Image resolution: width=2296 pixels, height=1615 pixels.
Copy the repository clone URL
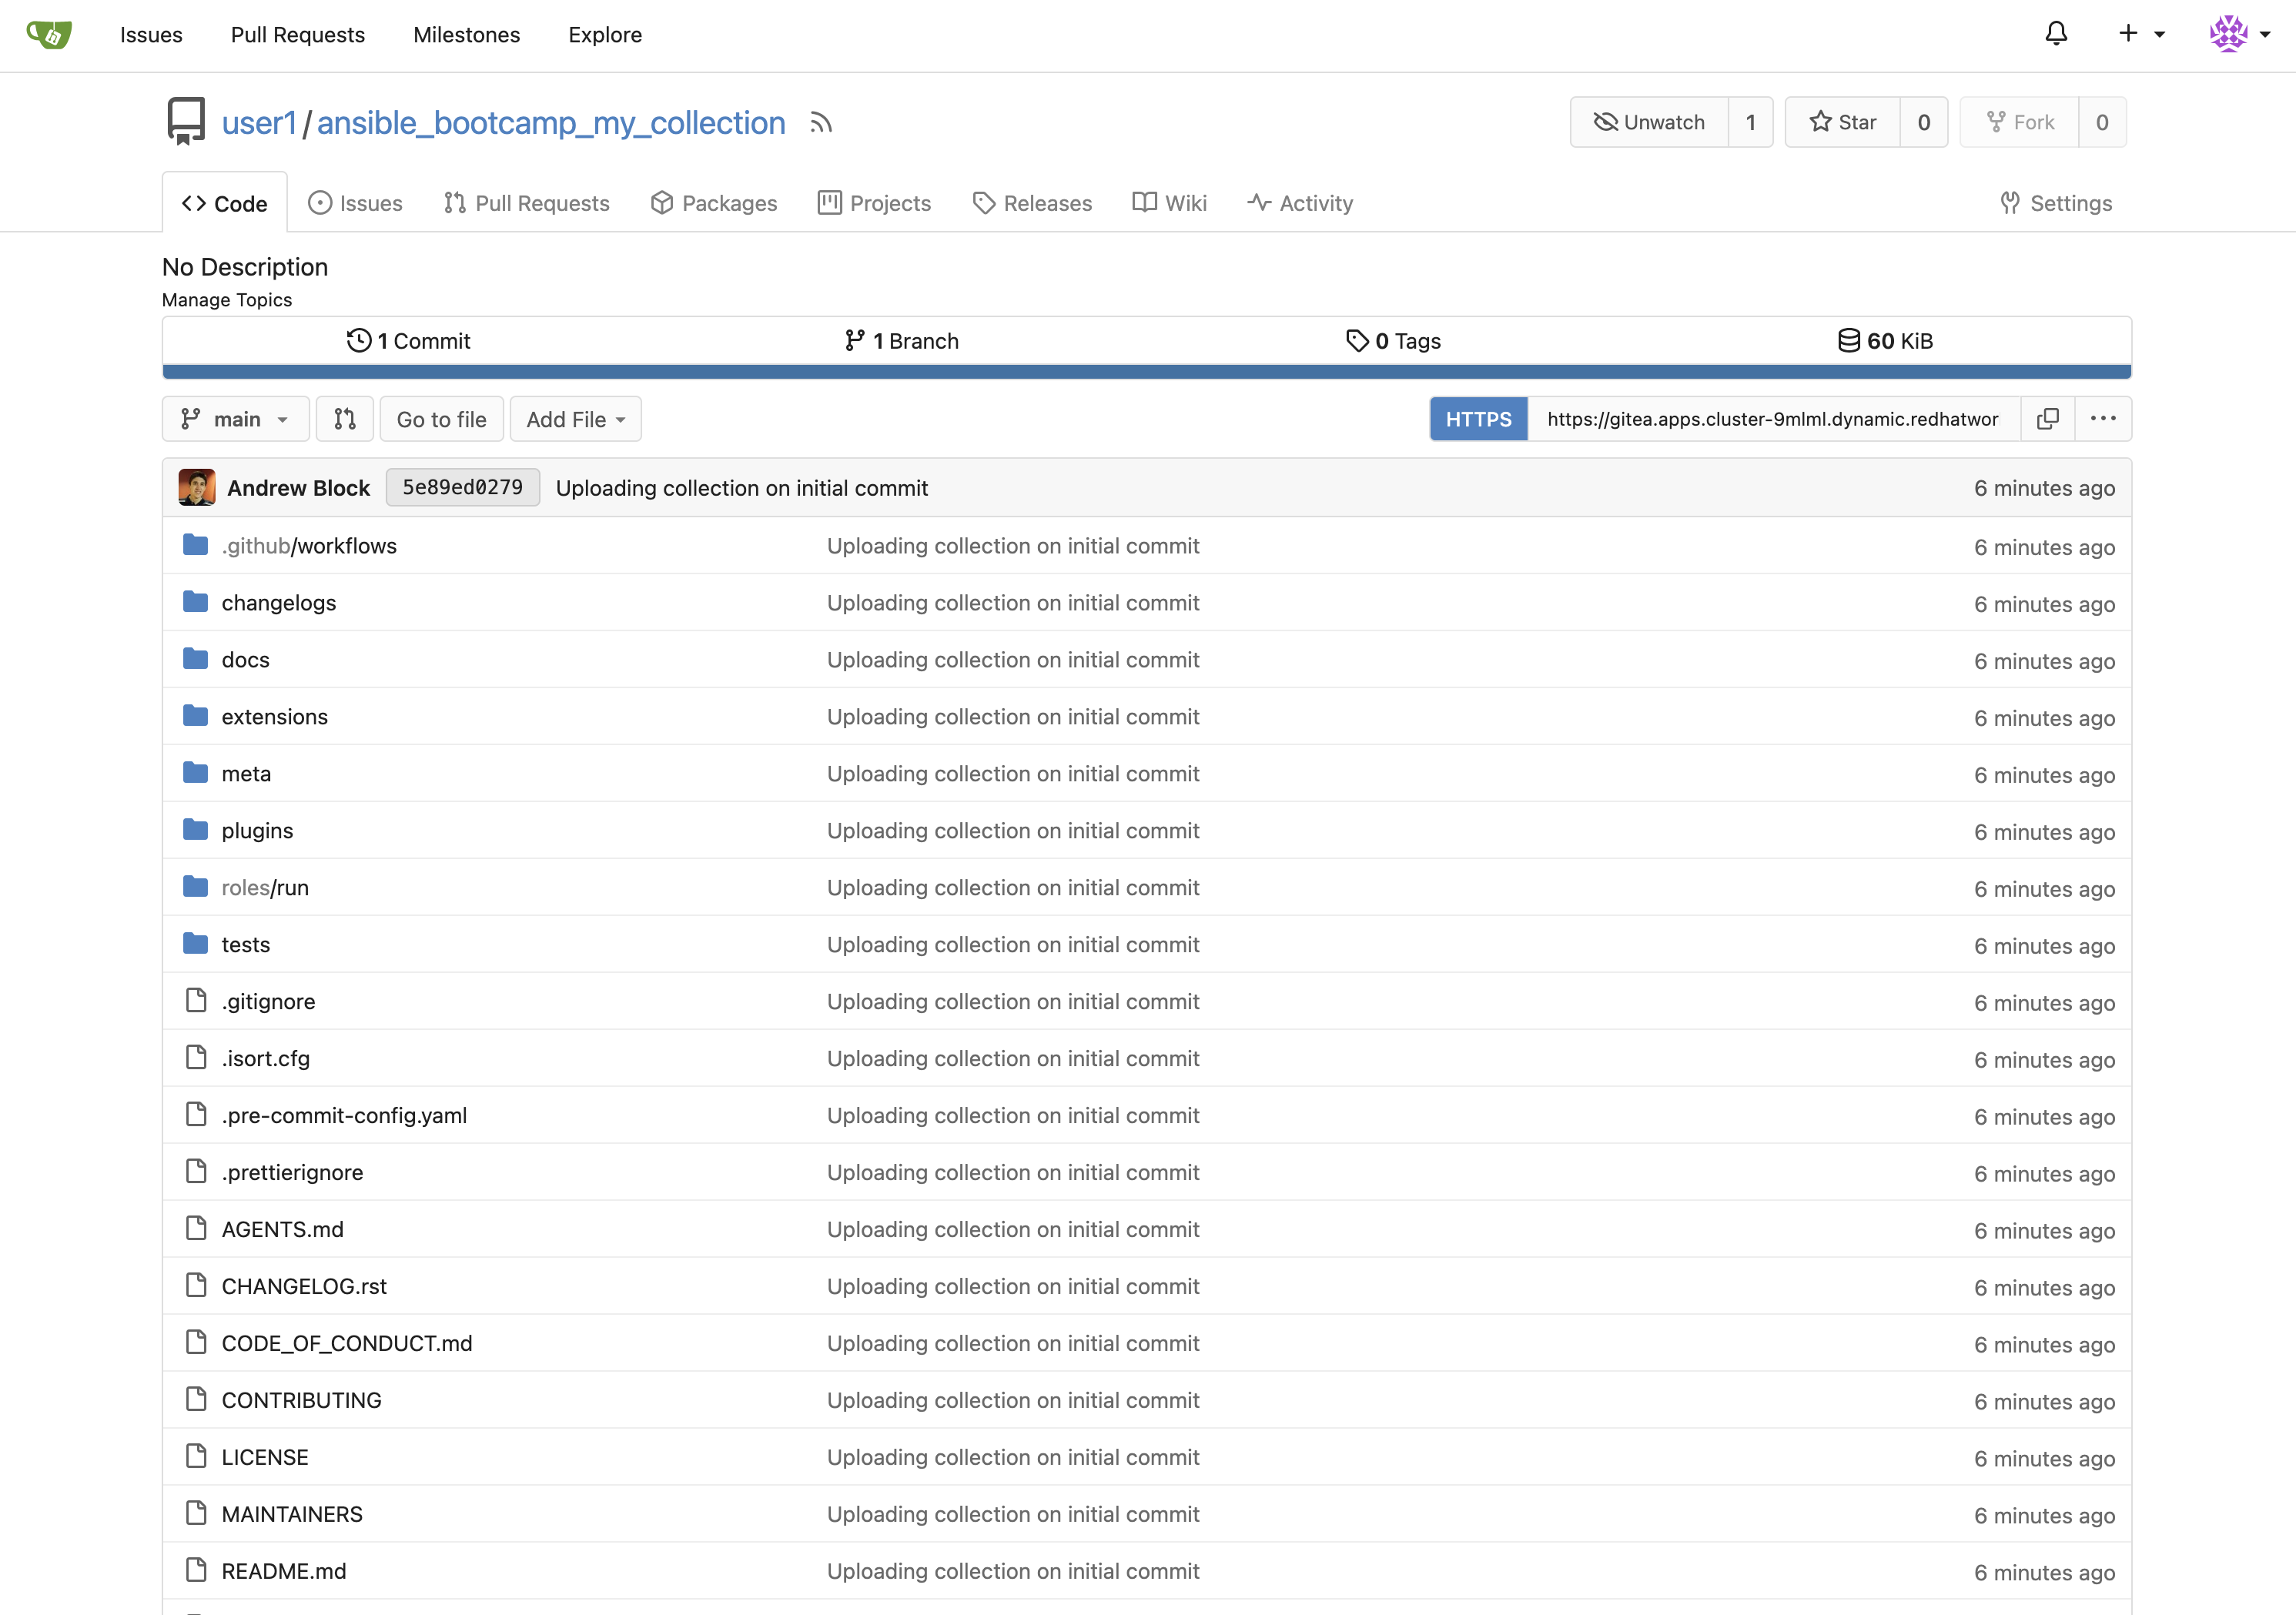click(x=2047, y=419)
